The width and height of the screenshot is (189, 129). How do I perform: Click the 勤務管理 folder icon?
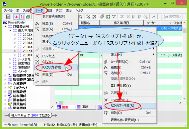(10, 92)
